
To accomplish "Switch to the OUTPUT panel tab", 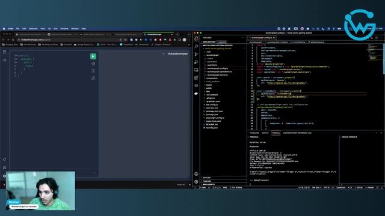I will point(265,133).
